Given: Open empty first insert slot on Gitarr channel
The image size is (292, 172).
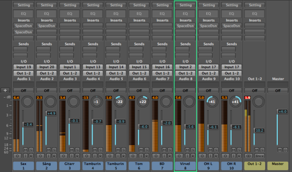Looking at the screenshot, I should point(70,26).
